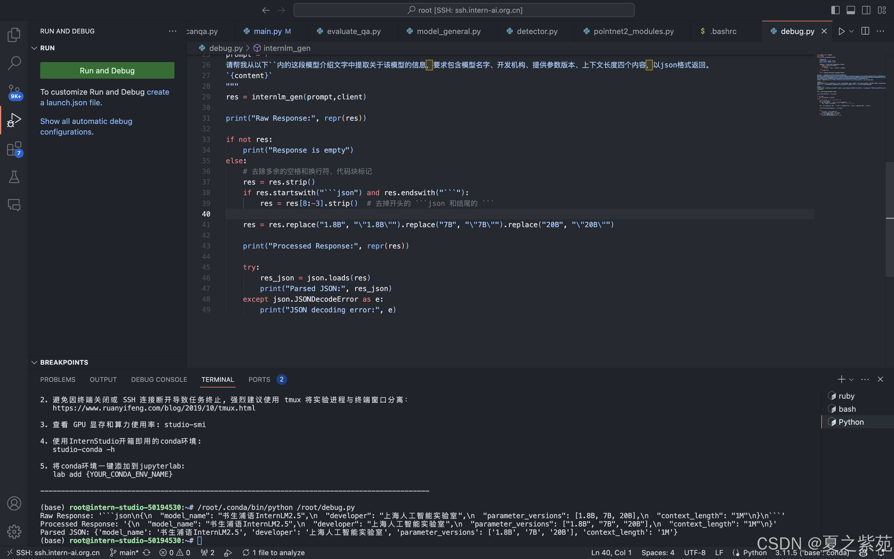This screenshot has width=894, height=559.
Task: Click the command center search field
Action: click(464, 10)
